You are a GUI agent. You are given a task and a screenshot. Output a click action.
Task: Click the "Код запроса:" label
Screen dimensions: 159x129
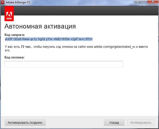15,35
